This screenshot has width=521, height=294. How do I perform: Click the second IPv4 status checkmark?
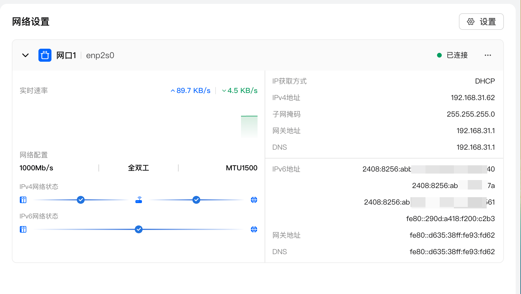196,200
